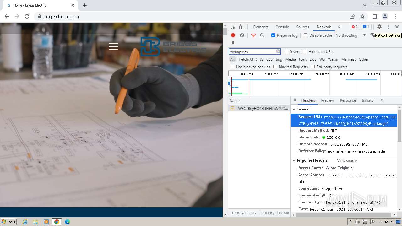Image resolution: width=402 pixels, height=226 pixels.
Task: Filter requests by Fetch/XHR
Action: pos(248,59)
